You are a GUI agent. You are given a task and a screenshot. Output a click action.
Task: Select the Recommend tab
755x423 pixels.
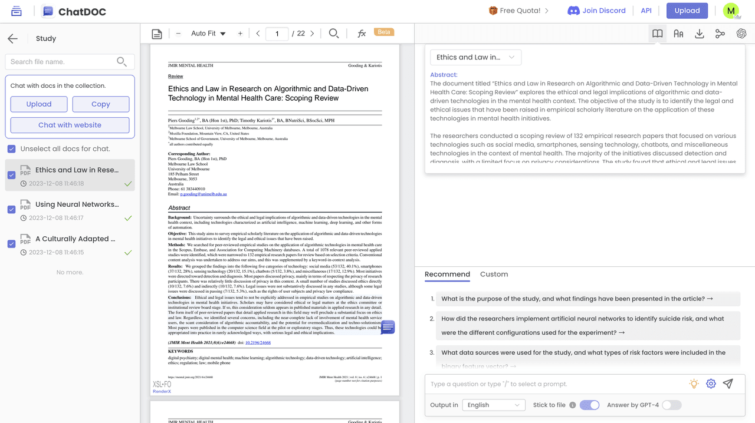pyautogui.click(x=447, y=274)
